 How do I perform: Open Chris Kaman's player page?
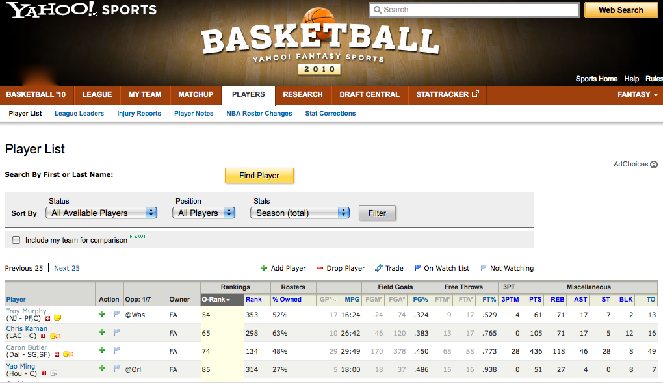(x=27, y=328)
